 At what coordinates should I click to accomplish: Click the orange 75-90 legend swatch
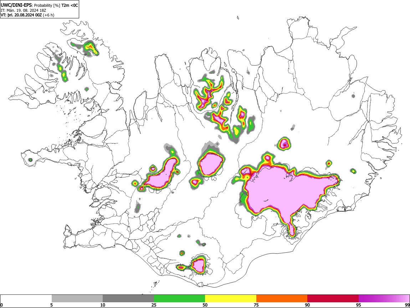pos(282,298)
